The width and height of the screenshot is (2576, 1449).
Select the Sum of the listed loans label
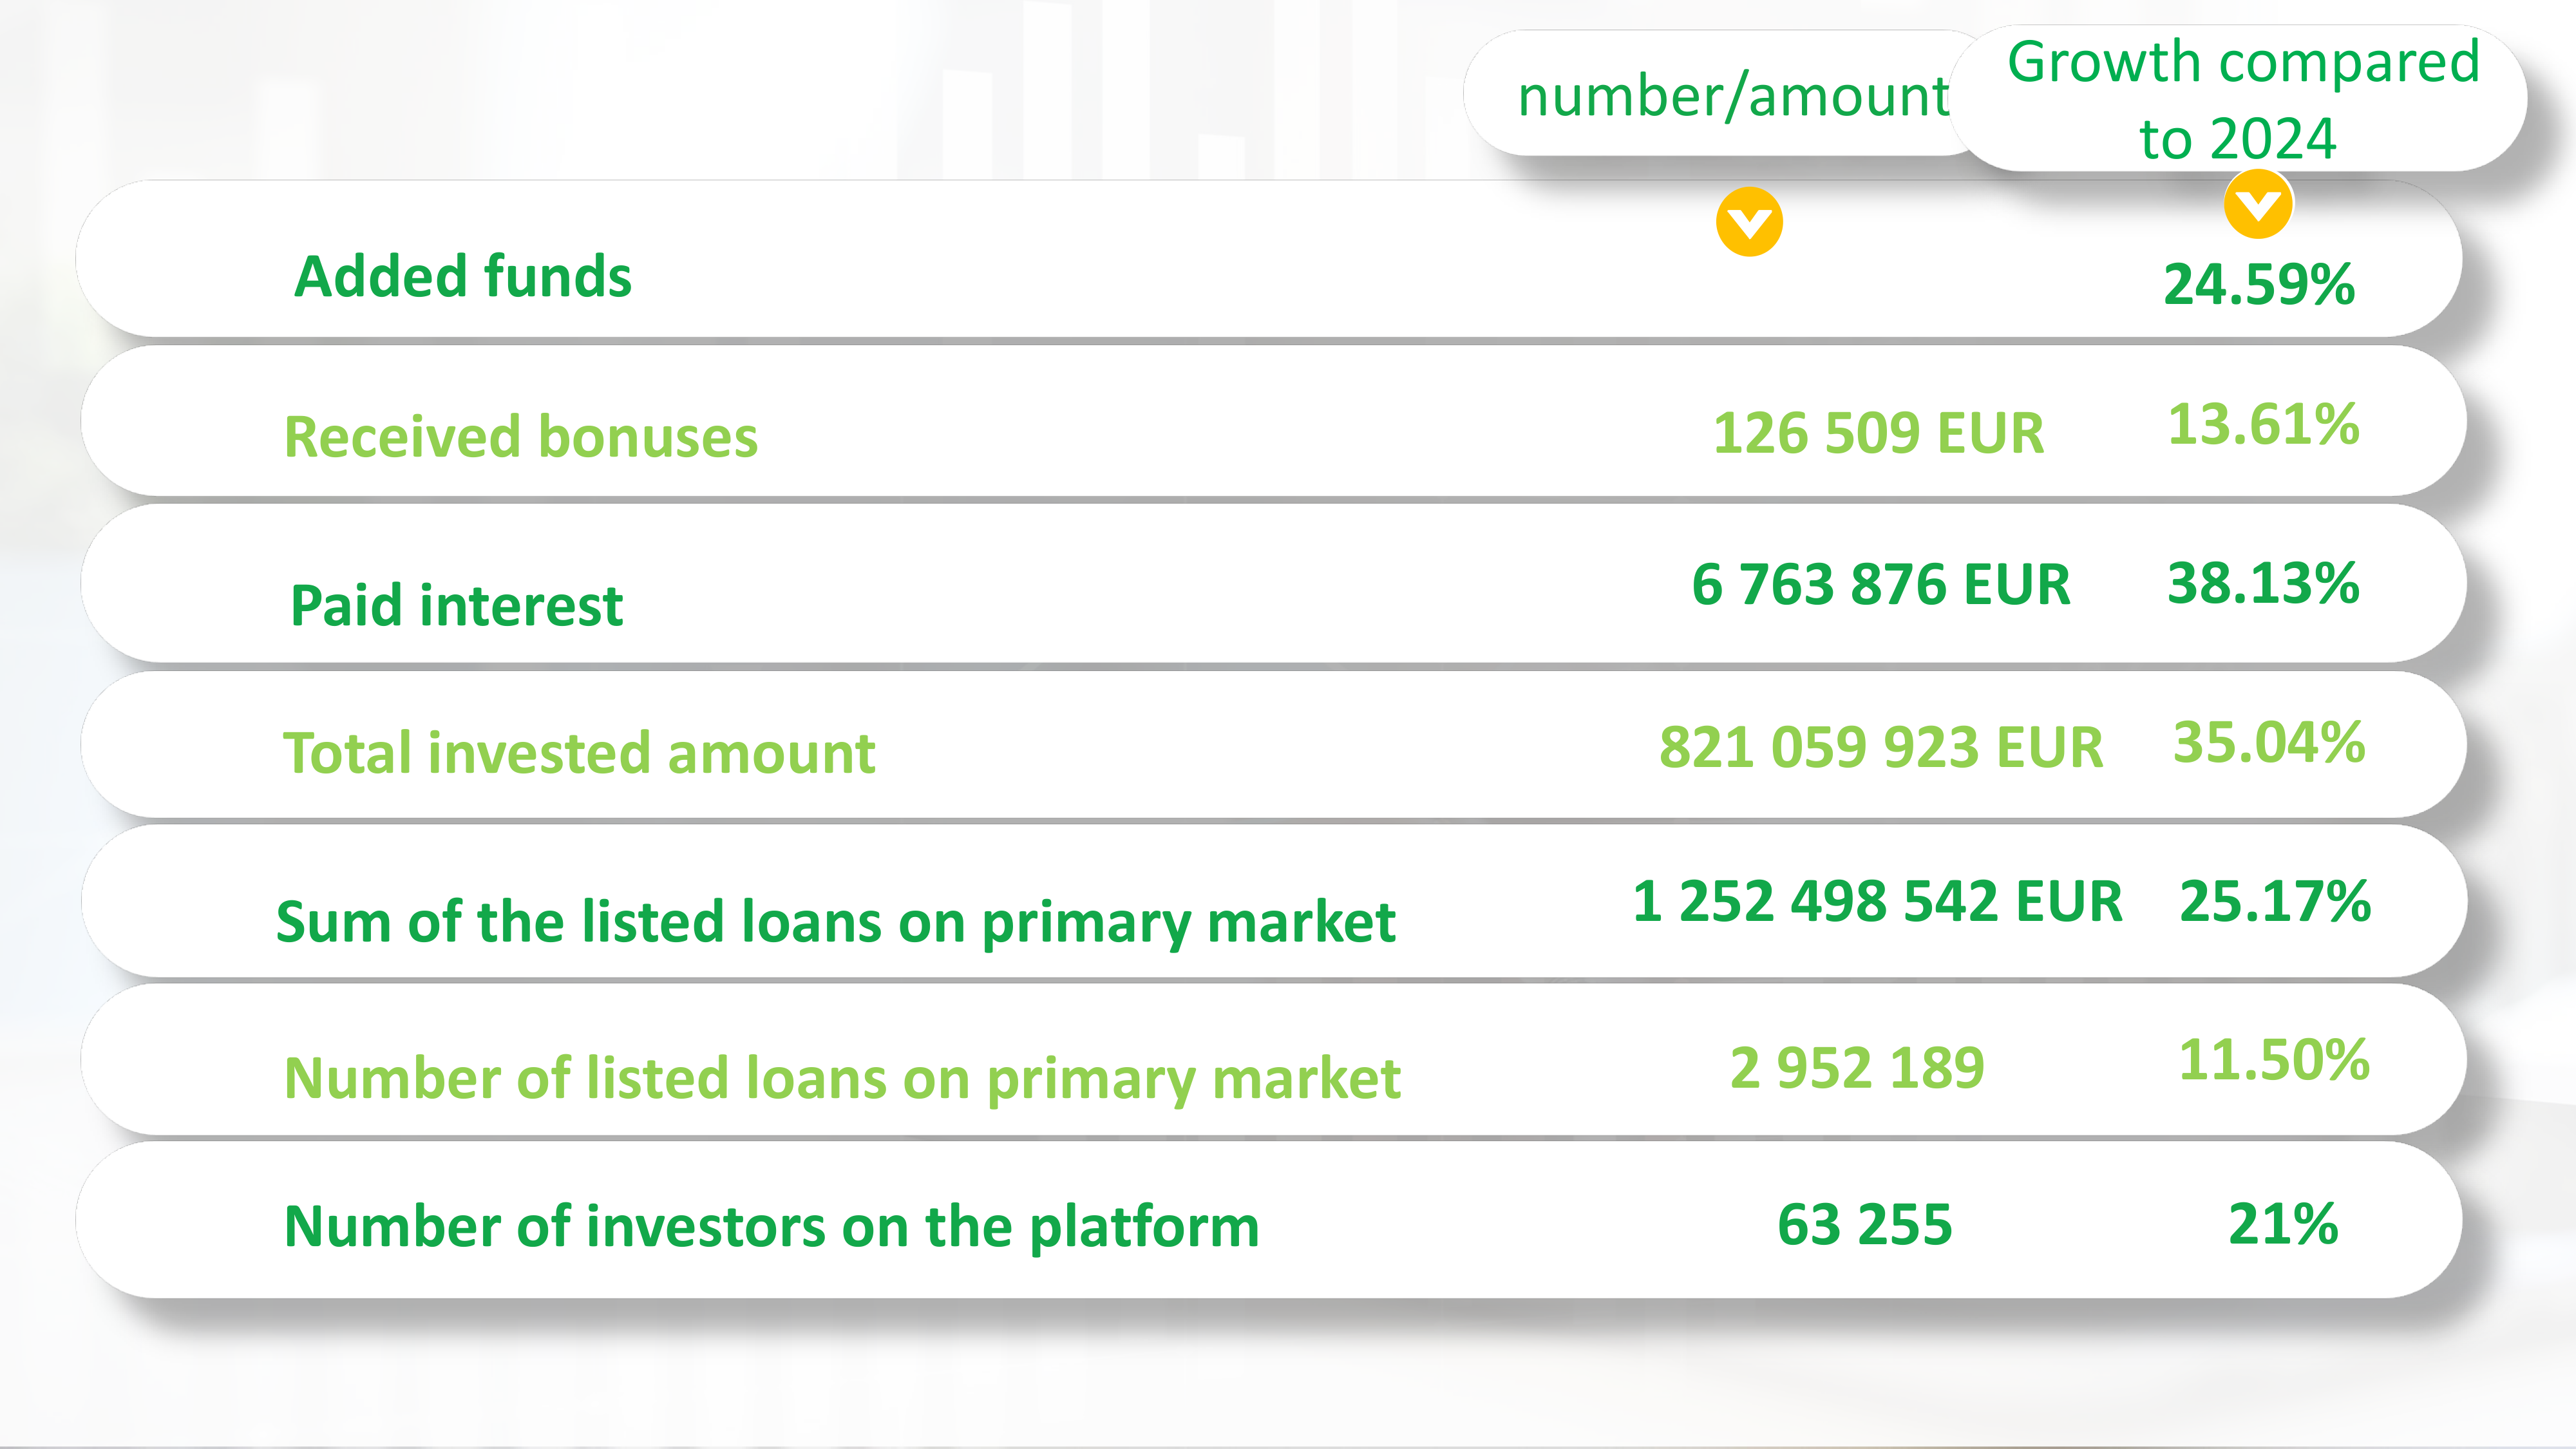tap(835, 921)
